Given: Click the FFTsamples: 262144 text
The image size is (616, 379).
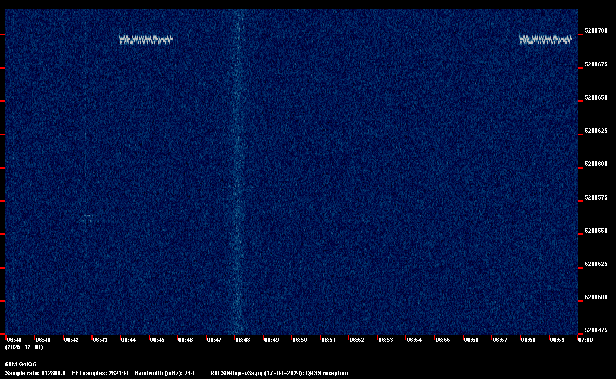Looking at the screenshot, I should coord(100,373).
